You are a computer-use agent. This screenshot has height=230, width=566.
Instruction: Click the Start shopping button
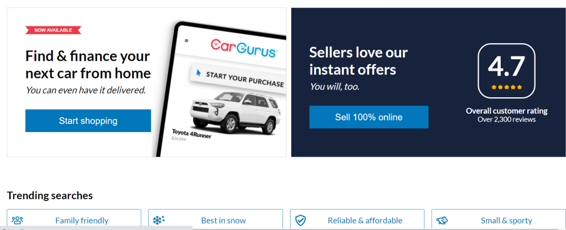click(88, 121)
